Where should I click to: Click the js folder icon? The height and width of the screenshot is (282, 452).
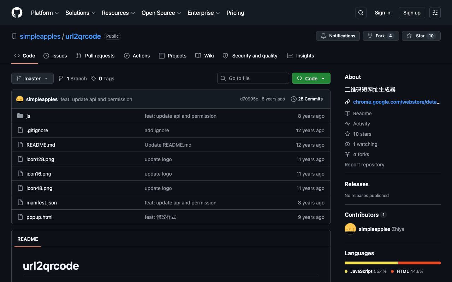click(x=20, y=116)
